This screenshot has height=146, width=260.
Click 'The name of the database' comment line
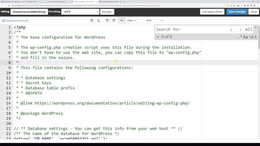click(x=67, y=133)
